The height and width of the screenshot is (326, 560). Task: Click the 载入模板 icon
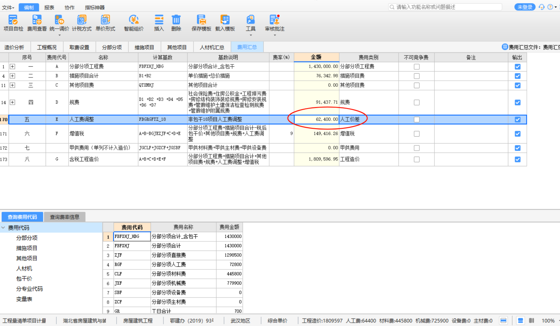point(225,20)
